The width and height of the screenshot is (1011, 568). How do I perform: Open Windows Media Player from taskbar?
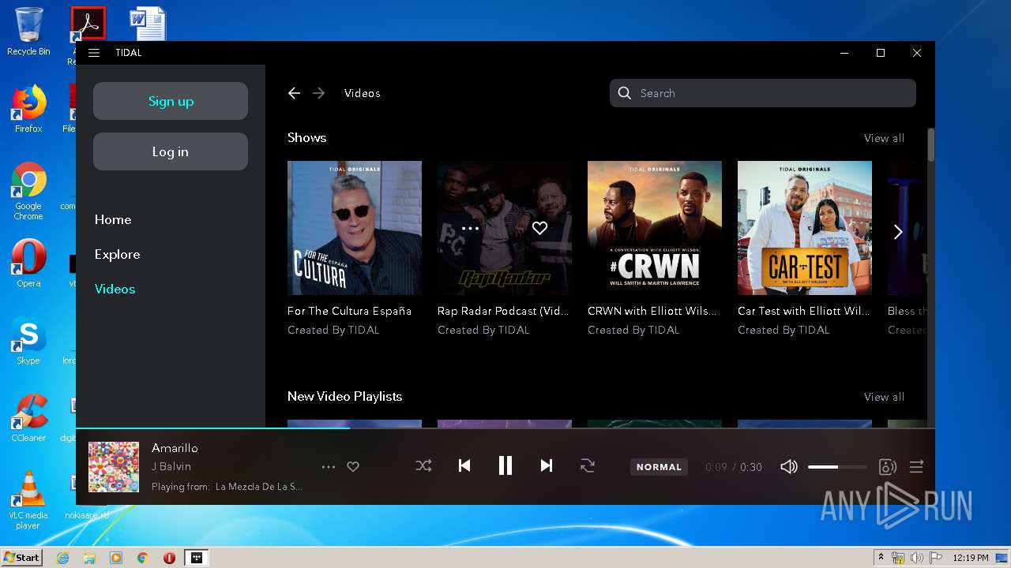116,558
